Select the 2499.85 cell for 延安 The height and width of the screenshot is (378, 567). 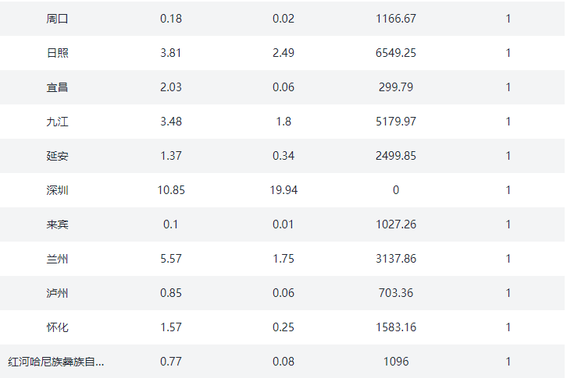pos(396,156)
